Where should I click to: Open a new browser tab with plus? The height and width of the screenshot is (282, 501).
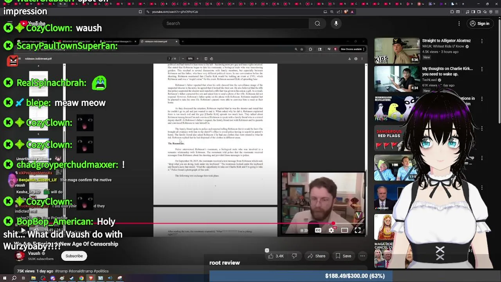(x=463, y=4)
